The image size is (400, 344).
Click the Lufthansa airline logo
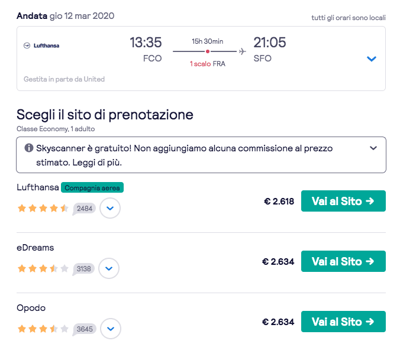pos(41,46)
